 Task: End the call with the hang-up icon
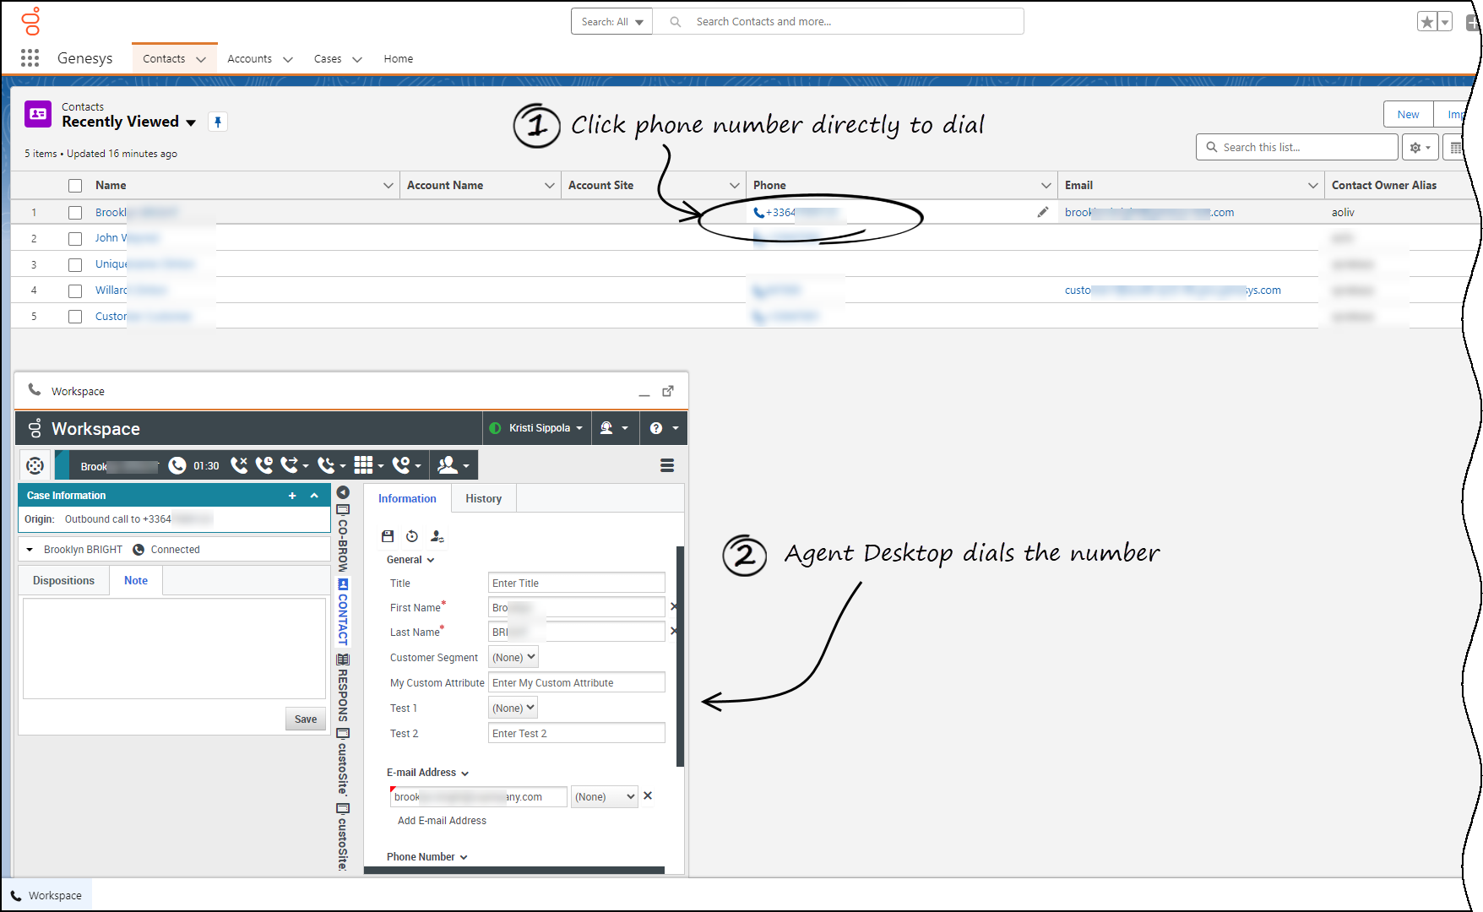coord(239,464)
